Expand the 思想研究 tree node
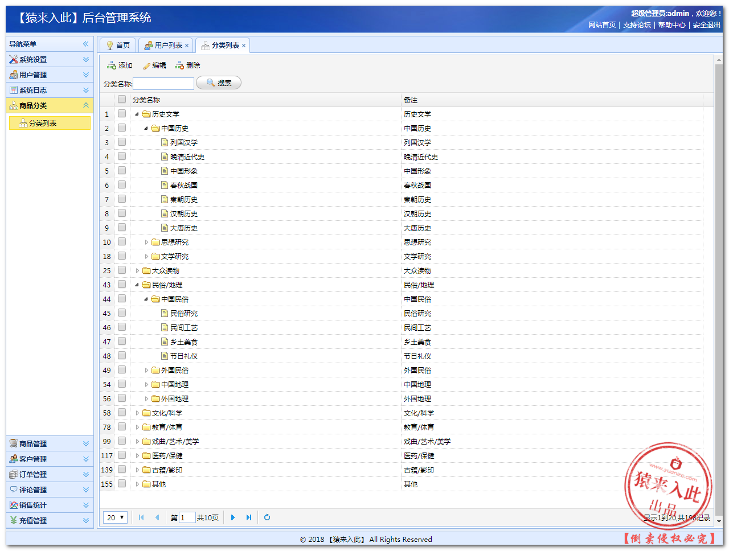The width and height of the screenshot is (729, 551). pos(146,242)
